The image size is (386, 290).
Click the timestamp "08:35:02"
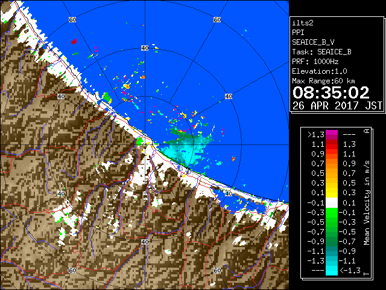point(331,92)
